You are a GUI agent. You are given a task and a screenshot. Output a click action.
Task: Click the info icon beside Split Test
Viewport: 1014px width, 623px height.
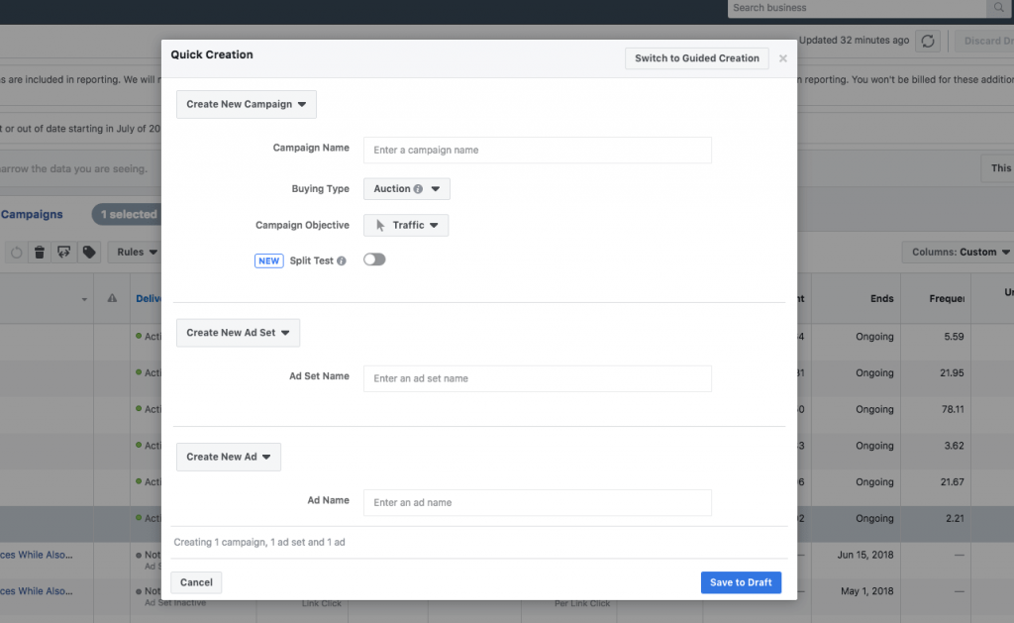pyautogui.click(x=343, y=260)
